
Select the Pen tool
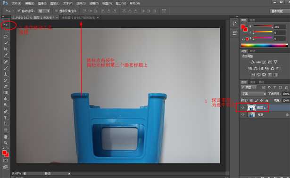tap(6, 111)
